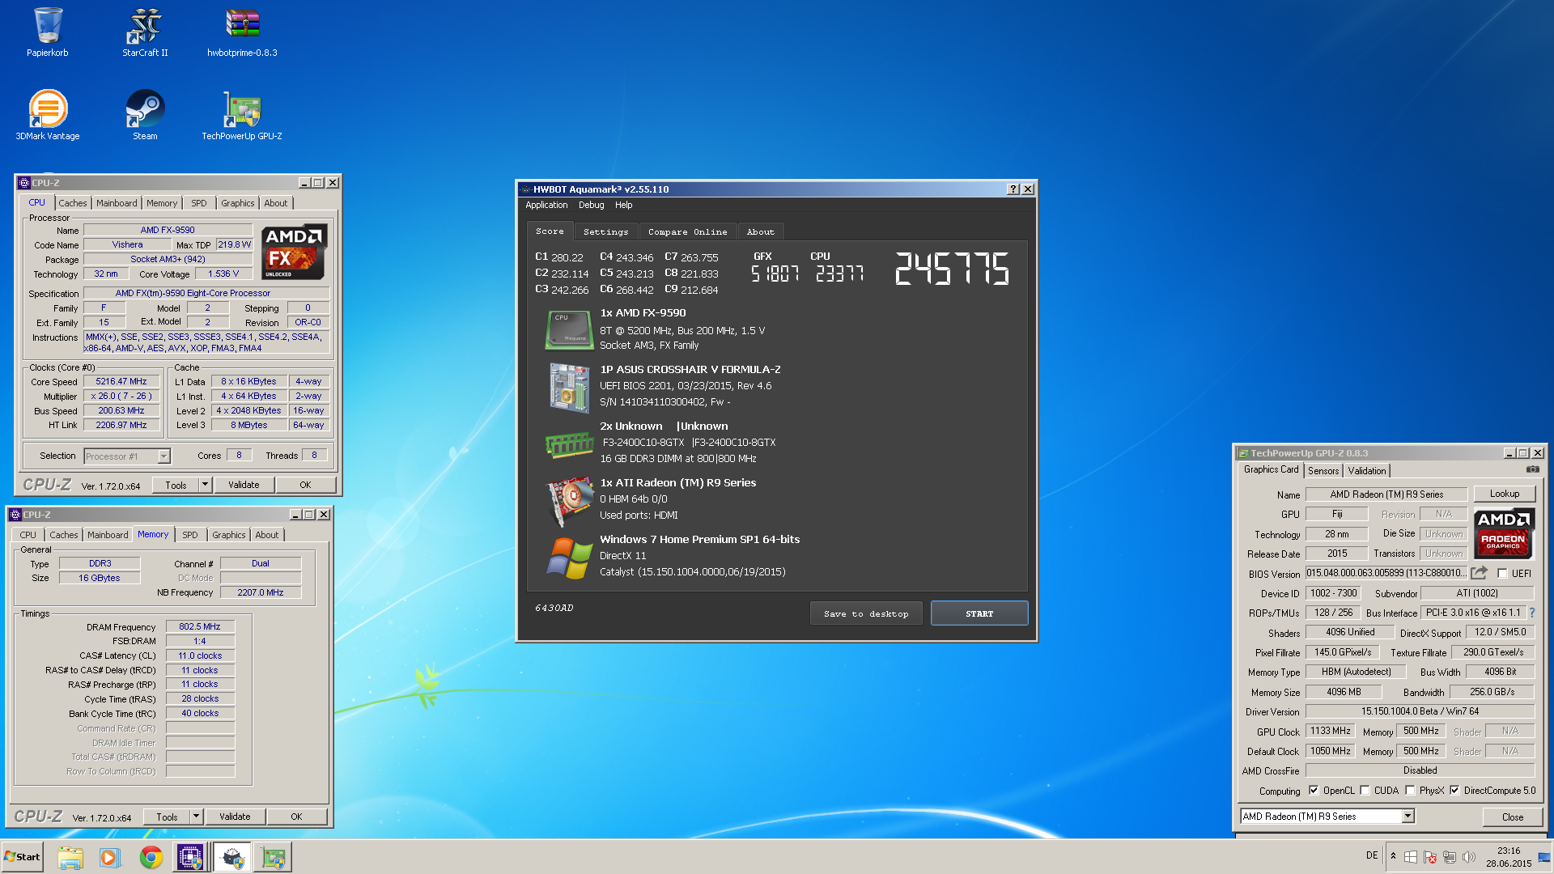
Task: Click the GPU-Z screenshot camera icon
Action: (1532, 469)
